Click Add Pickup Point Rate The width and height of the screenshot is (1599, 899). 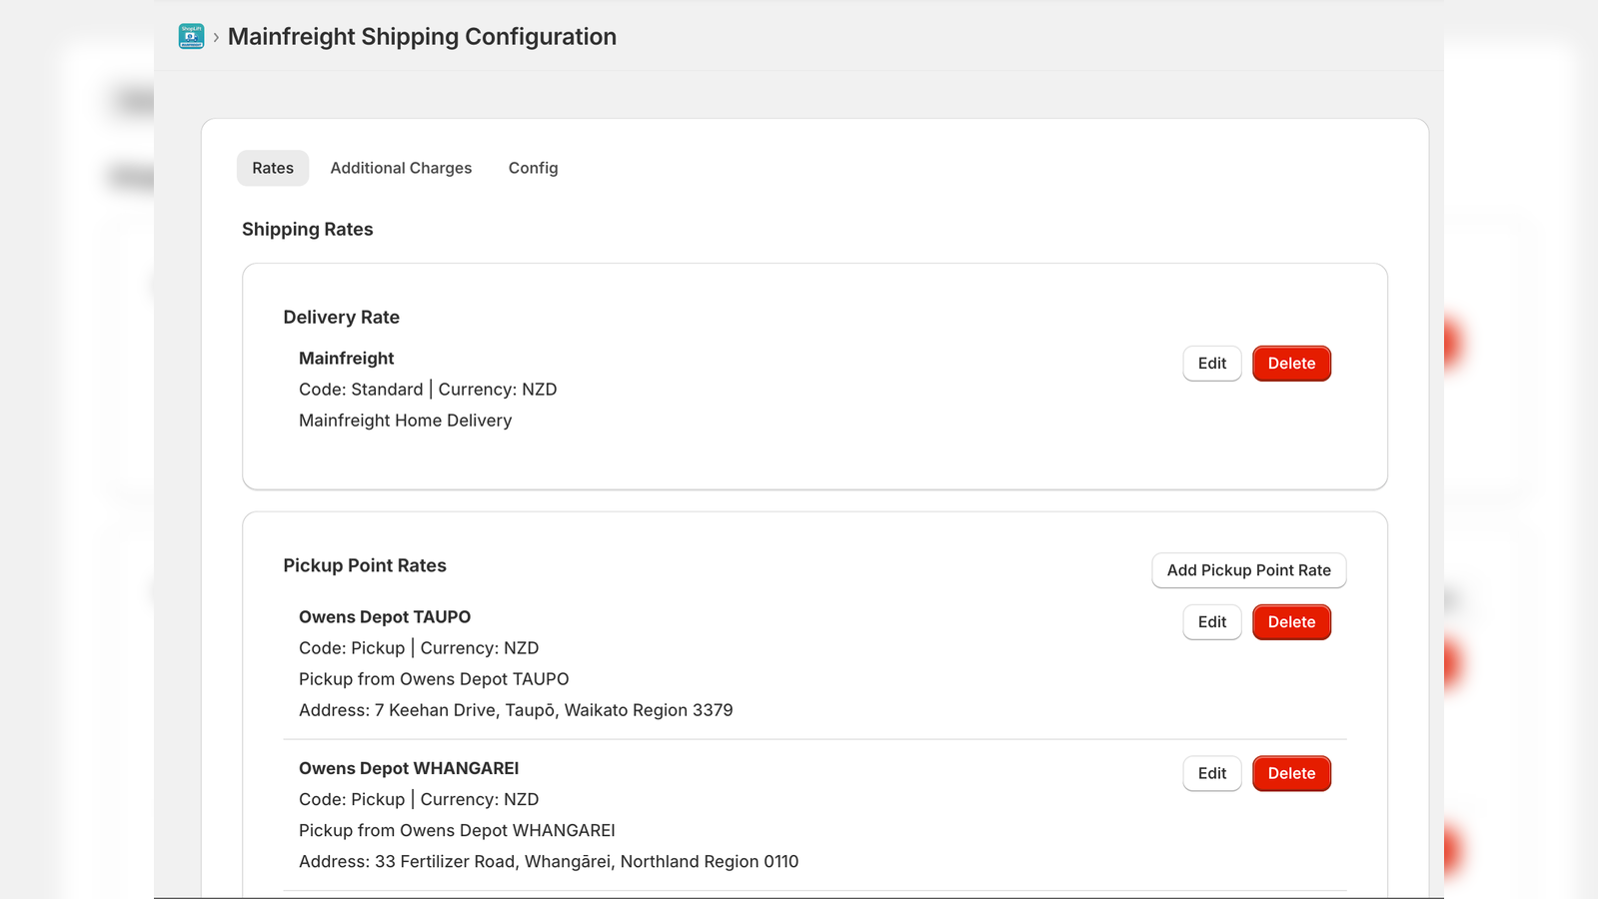[1248, 570]
